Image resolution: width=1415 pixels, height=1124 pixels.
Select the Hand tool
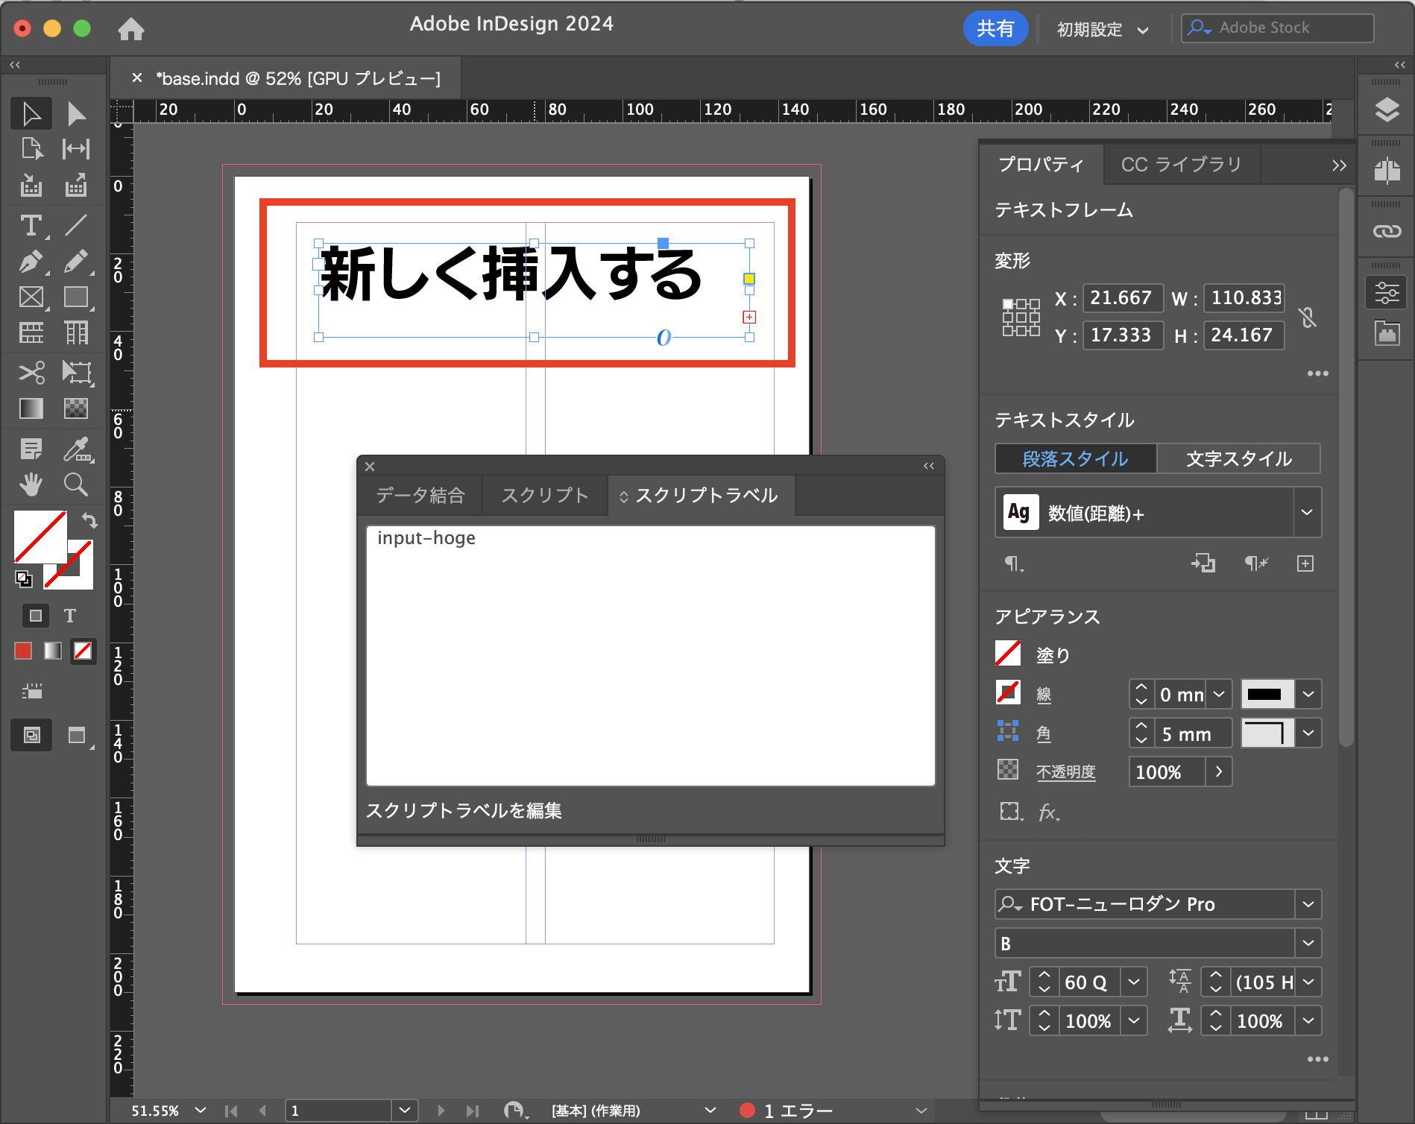(x=31, y=484)
